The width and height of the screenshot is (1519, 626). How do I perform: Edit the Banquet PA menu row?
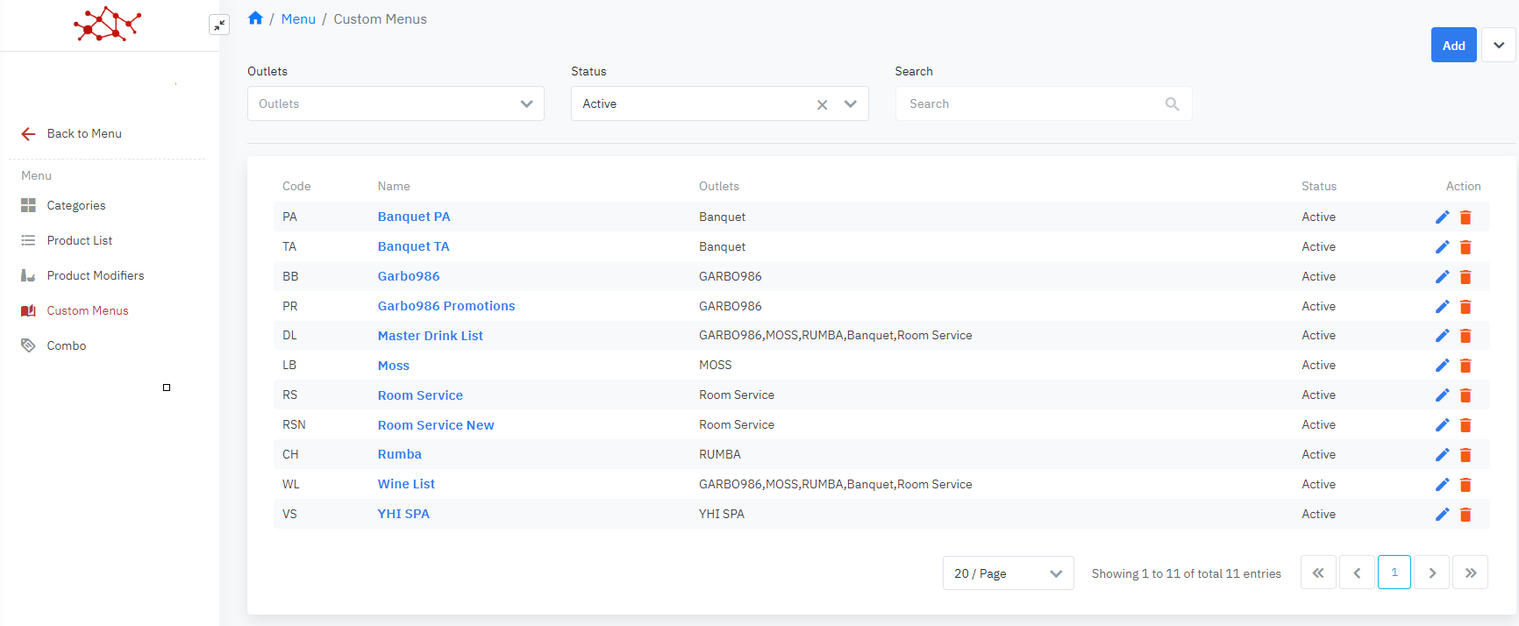click(1442, 217)
